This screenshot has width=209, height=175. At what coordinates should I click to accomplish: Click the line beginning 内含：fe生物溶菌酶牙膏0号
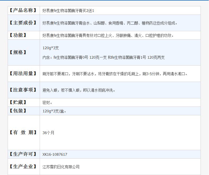click(x=103, y=58)
